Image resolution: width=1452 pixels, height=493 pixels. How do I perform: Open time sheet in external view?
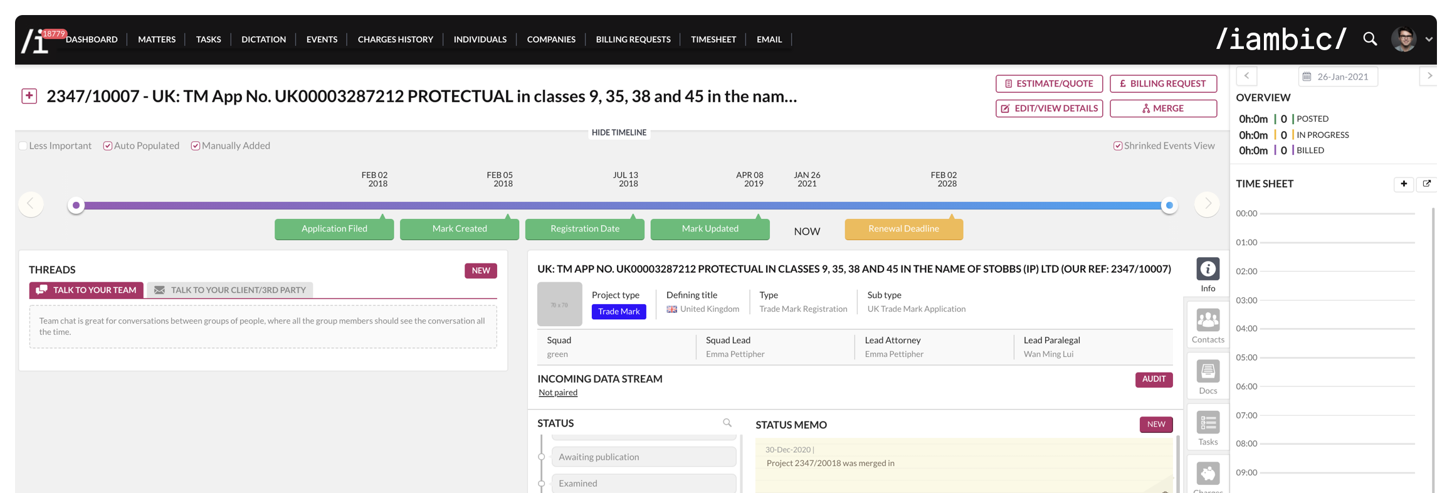(x=1427, y=184)
